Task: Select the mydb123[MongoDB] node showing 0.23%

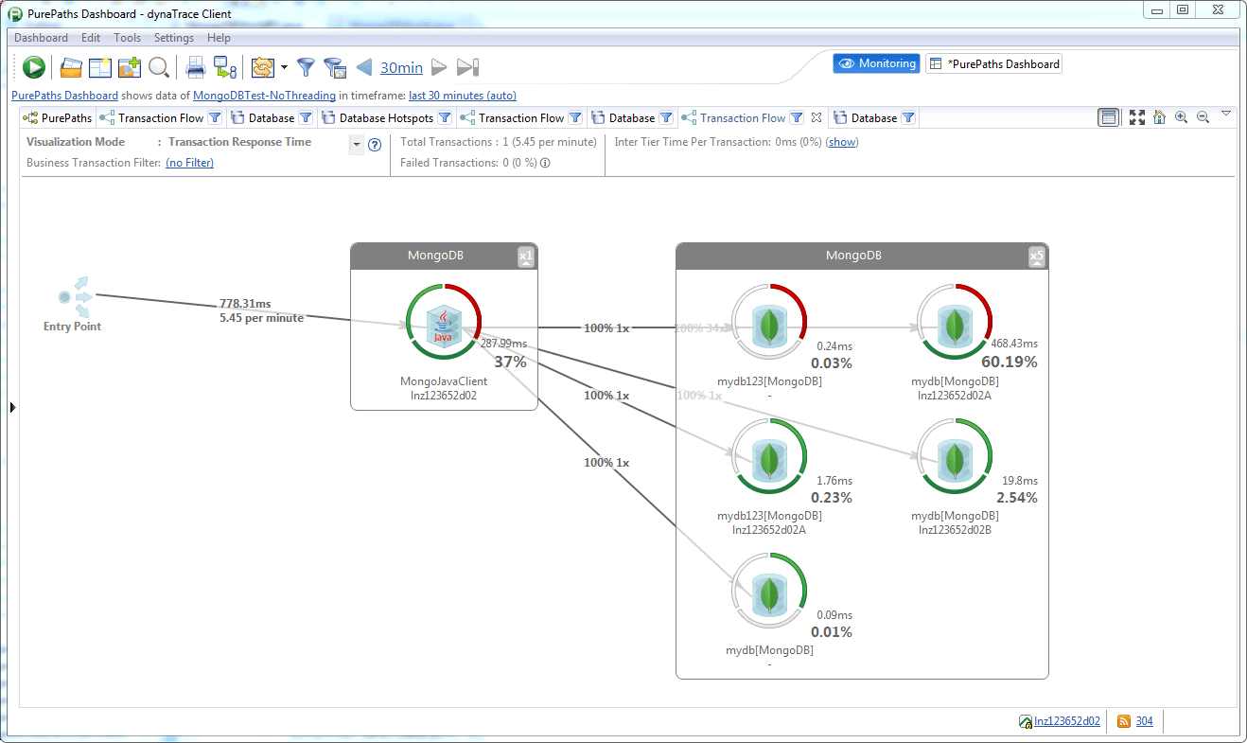Action: pos(770,456)
